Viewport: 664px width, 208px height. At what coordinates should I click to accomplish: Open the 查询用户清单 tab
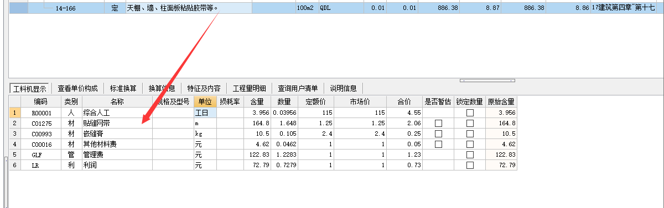(298, 88)
